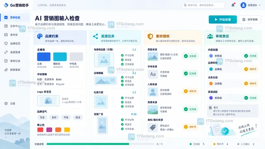
Task: Click the search magnifier icon
Action: tap(185, 5)
